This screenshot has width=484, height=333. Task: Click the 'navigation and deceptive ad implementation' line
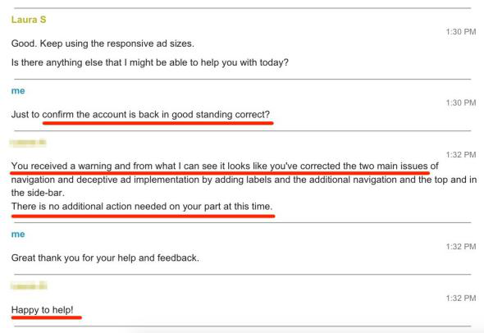pyautogui.click(x=244, y=180)
